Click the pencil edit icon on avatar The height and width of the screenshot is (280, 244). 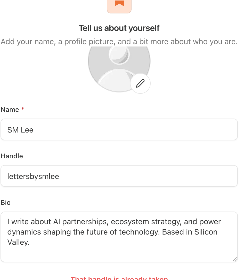(x=140, y=83)
